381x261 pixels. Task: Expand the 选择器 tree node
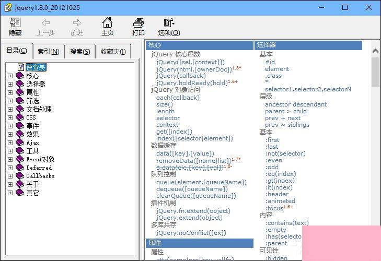(x=10, y=84)
